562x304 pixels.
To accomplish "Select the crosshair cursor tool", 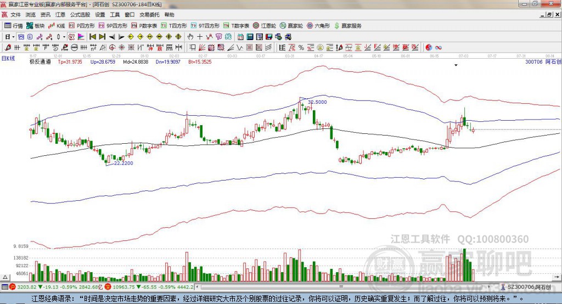I will 200,37.
